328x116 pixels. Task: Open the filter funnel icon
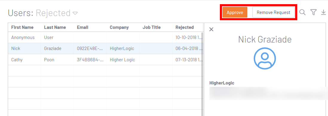coord(313,12)
